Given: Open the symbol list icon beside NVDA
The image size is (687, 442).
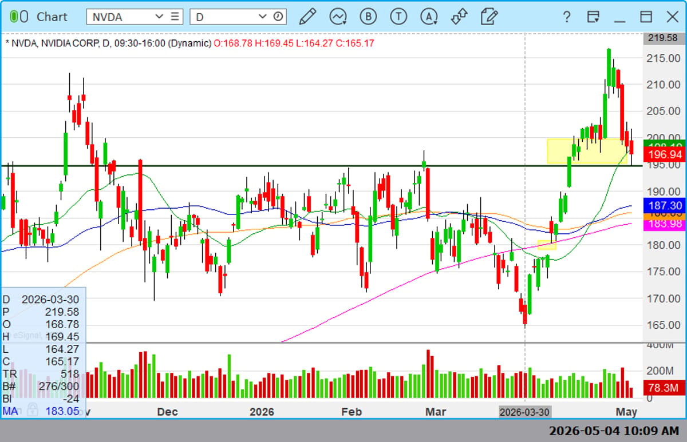Looking at the screenshot, I should tap(175, 17).
